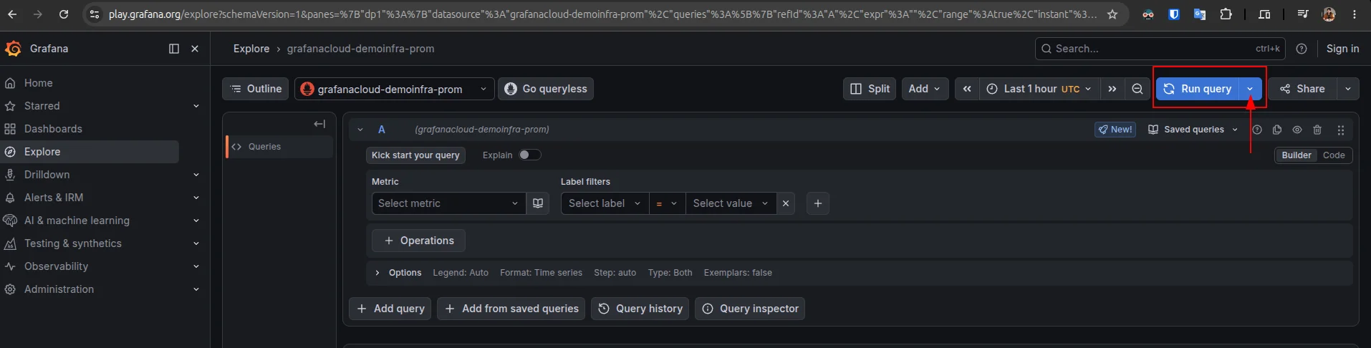Click the Operations button
The height and width of the screenshot is (348, 1371).
418,241
